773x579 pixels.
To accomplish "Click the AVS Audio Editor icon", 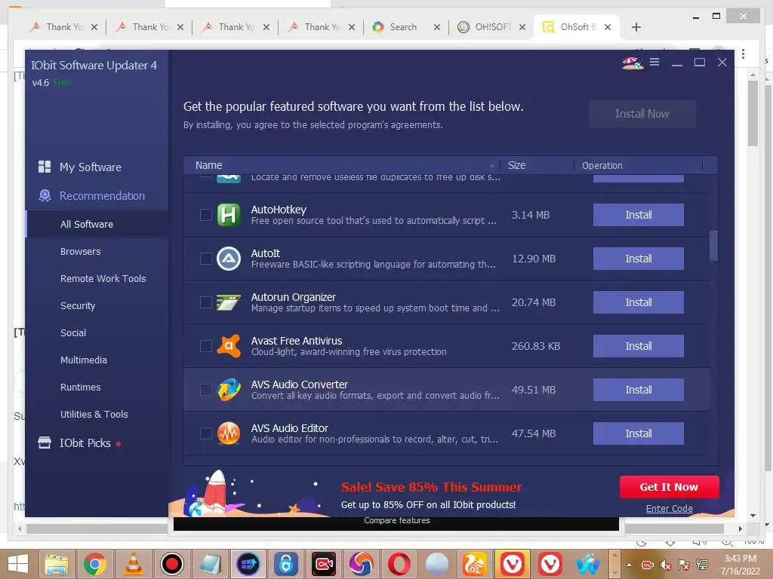I will tap(229, 433).
